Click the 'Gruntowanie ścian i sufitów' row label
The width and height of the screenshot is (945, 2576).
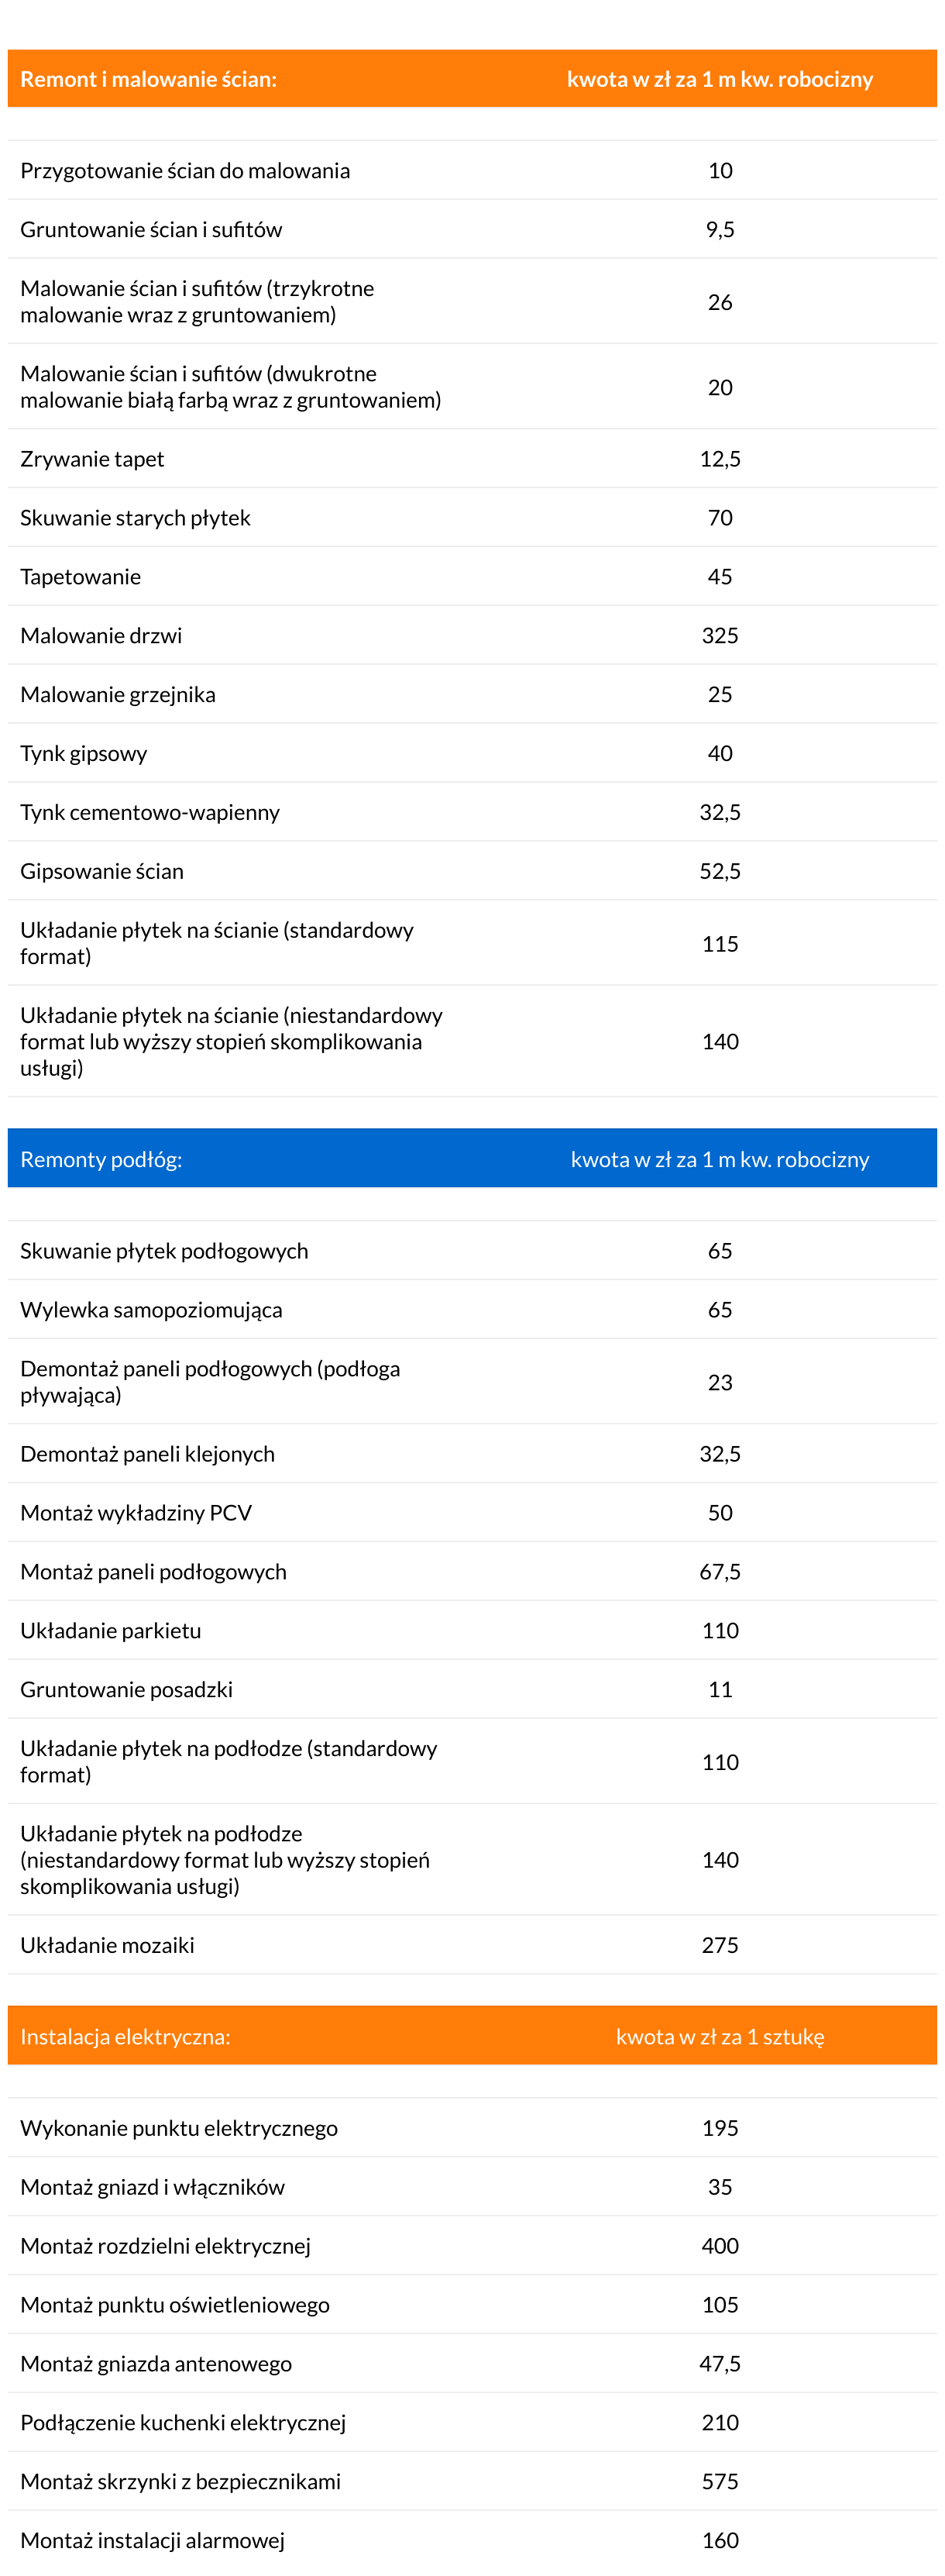click(x=151, y=229)
